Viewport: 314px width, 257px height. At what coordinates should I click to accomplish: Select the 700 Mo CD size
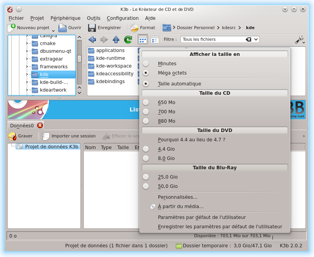[146, 111]
